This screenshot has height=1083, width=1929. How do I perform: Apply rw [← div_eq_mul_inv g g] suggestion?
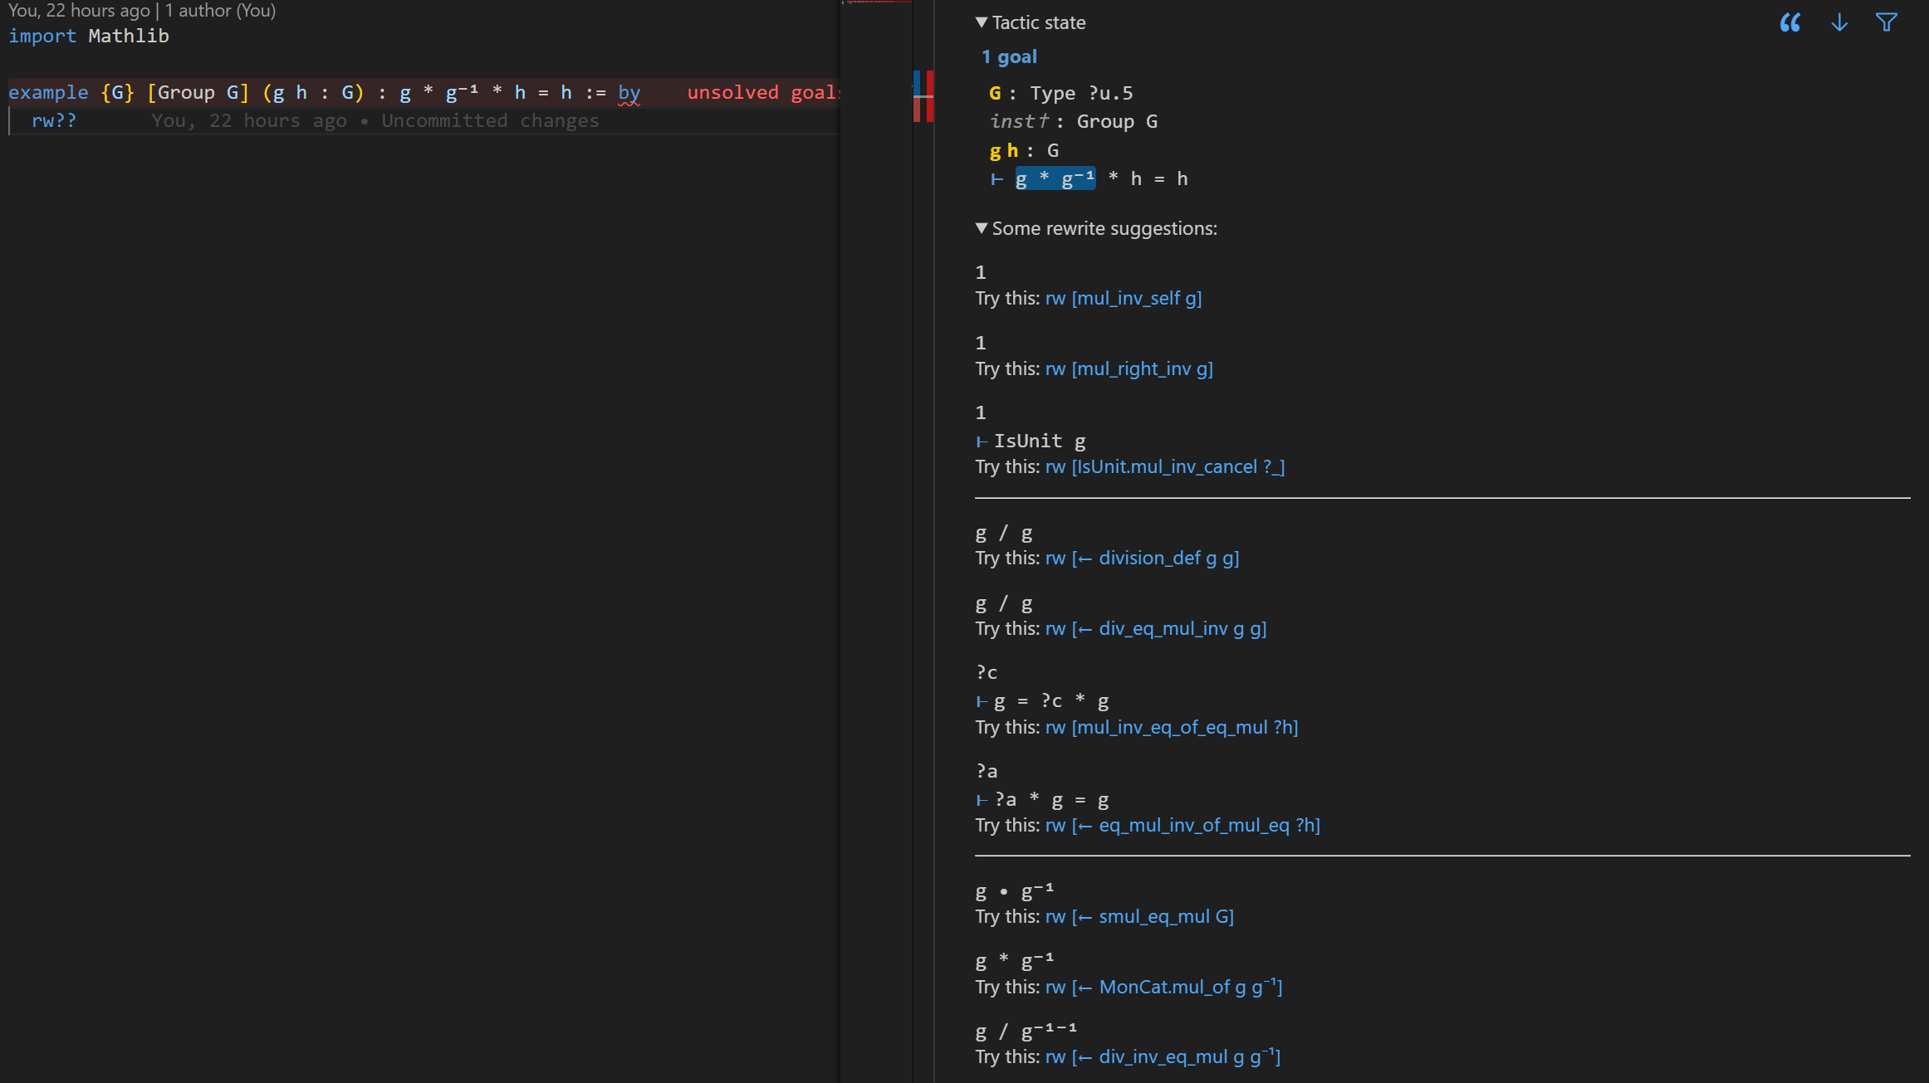click(x=1156, y=628)
